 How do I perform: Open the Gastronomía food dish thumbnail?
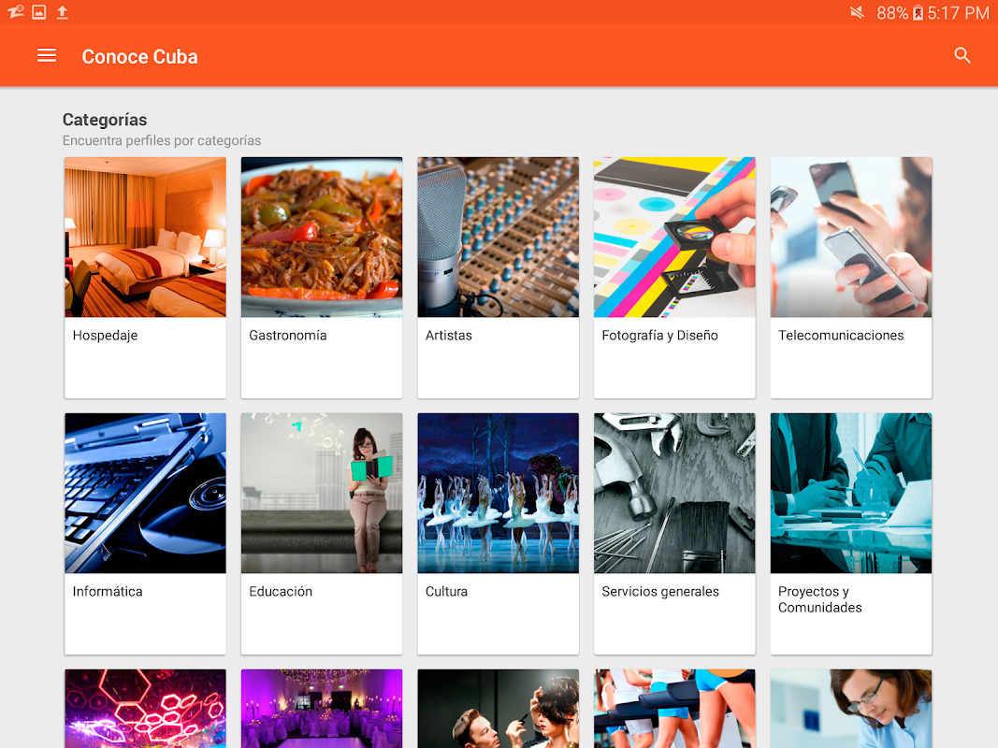[x=322, y=237]
